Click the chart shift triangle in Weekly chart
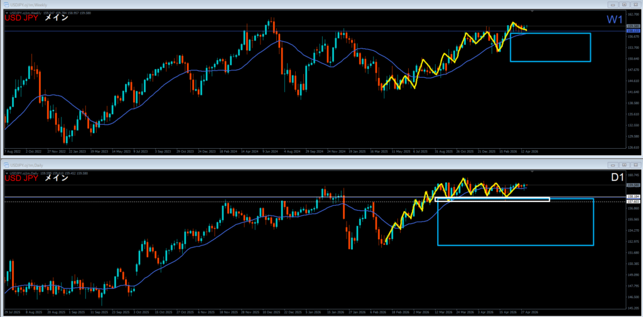Image resolution: width=643 pixels, height=317 pixels. (x=532, y=11)
